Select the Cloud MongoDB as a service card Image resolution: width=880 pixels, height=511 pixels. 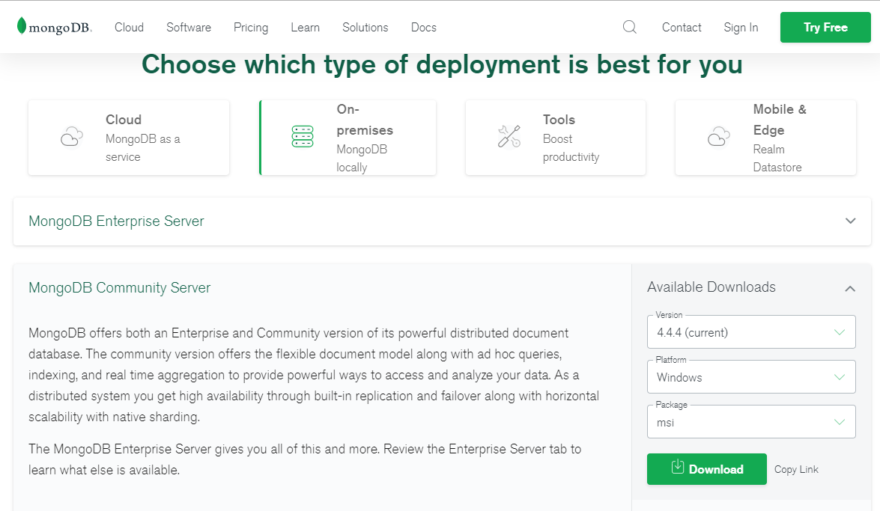click(129, 138)
